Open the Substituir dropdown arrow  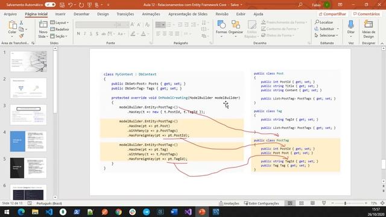pos(338,29)
